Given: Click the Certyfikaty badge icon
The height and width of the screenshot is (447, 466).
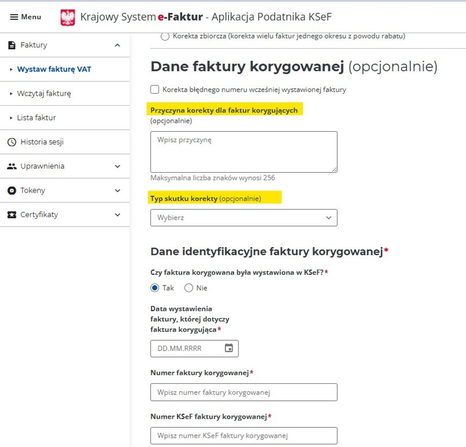Looking at the screenshot, I should pos(12,215).
